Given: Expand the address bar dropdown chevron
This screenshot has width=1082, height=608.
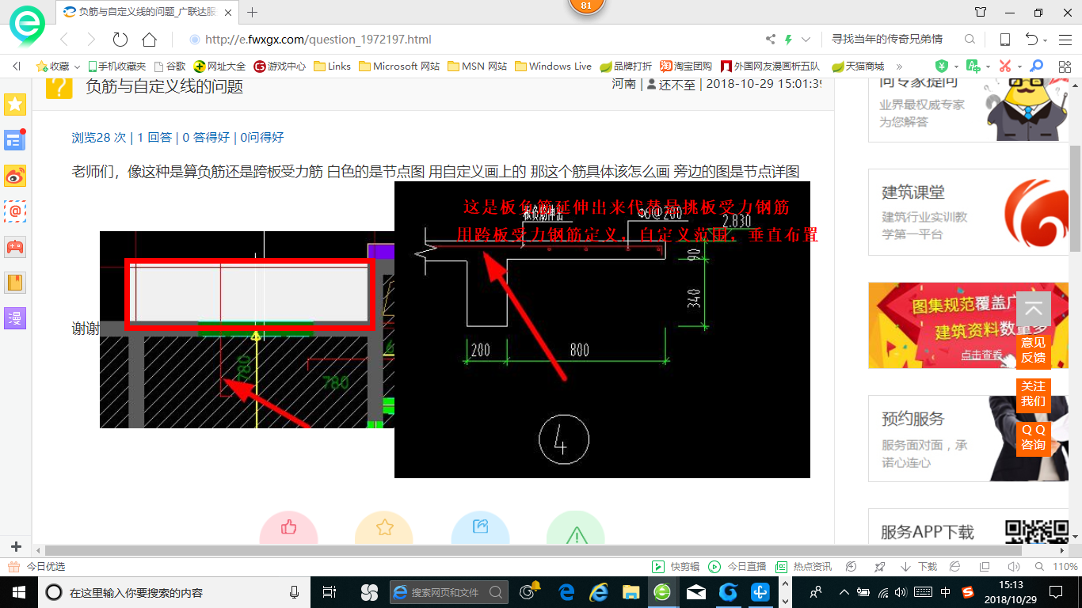Looking at the screenshot, I should click(x=806, y=40).
